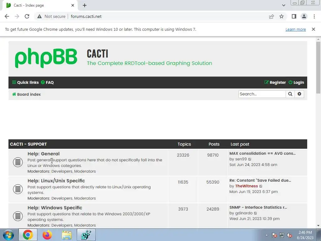View profile of user gdinardo
The height and width of the screenshot is (241, 321).
(244, 213)
